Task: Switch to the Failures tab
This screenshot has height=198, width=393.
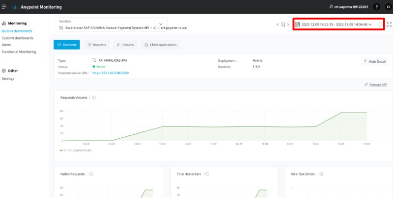Action: [x=125, y=45]
